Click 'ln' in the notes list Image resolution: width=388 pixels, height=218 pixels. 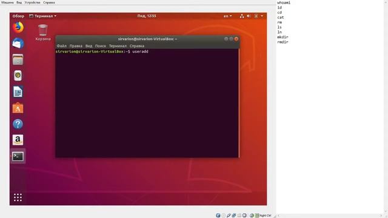click(279, 32)
